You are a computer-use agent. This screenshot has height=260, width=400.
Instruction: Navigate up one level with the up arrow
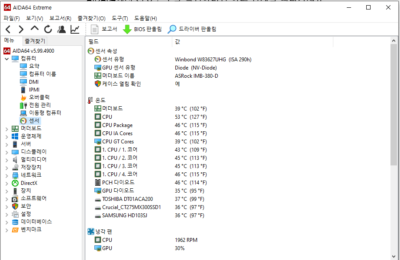(x=35, y=29)
